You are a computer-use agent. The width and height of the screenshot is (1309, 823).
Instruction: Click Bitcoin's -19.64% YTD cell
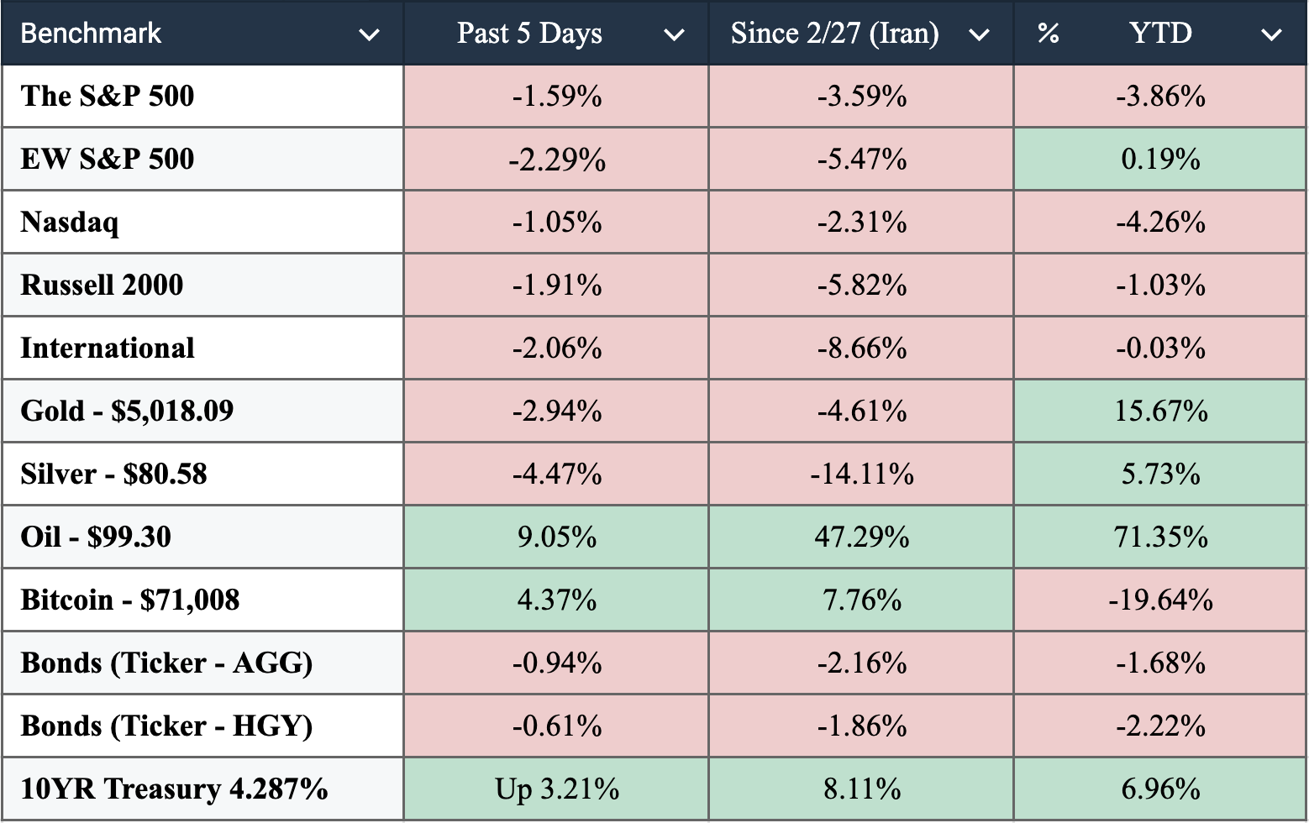click(x=1160, y=600)
